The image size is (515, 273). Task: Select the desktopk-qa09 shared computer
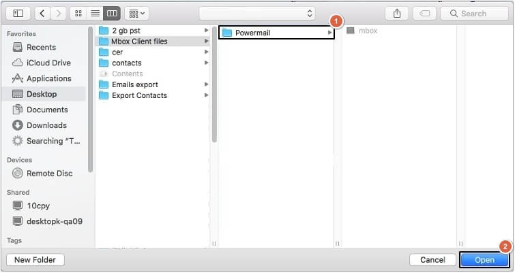[x=44, y=221]
